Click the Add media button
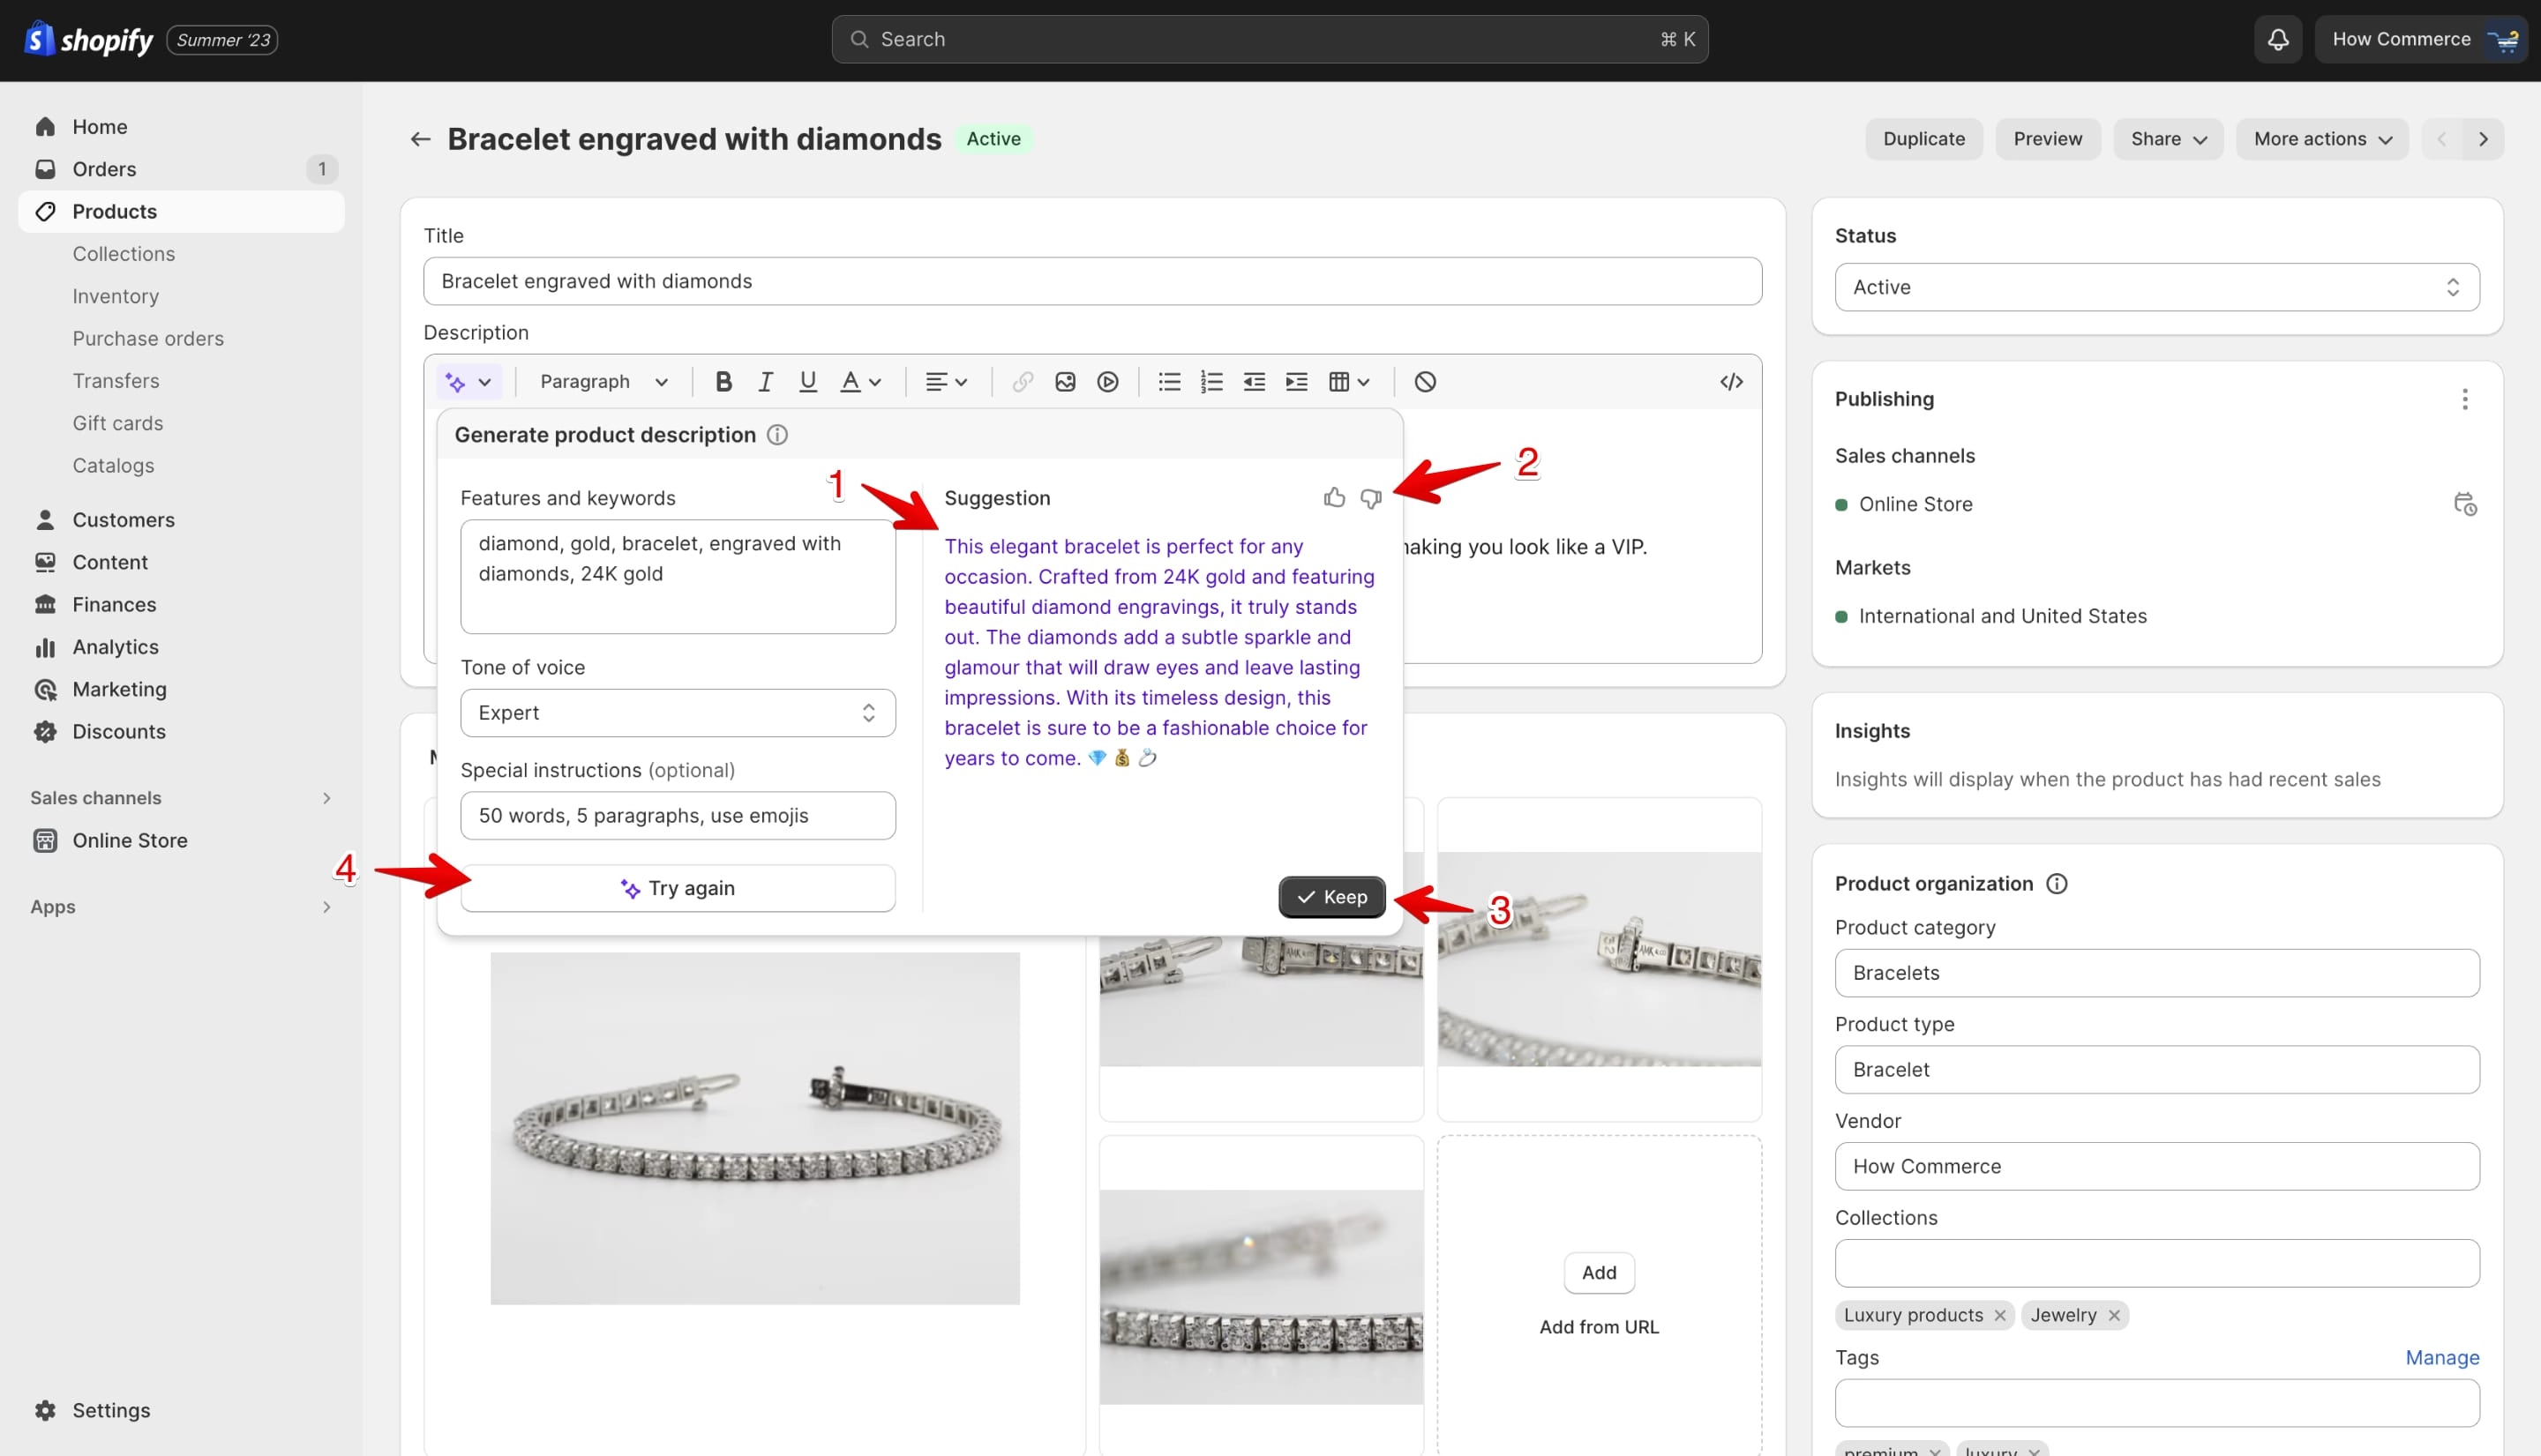 (x=1598, y=1273)
